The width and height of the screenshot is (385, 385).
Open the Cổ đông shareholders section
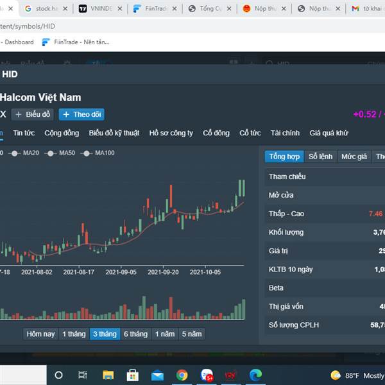(216, 133)
